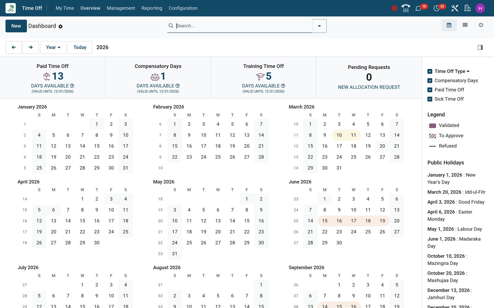This screenshot has width=494, height=308.
Task: Click the Validated legend color swatch
Action: point(433,126)
